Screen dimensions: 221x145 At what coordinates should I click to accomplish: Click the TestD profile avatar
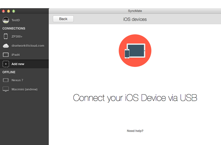tap(6, 20)
